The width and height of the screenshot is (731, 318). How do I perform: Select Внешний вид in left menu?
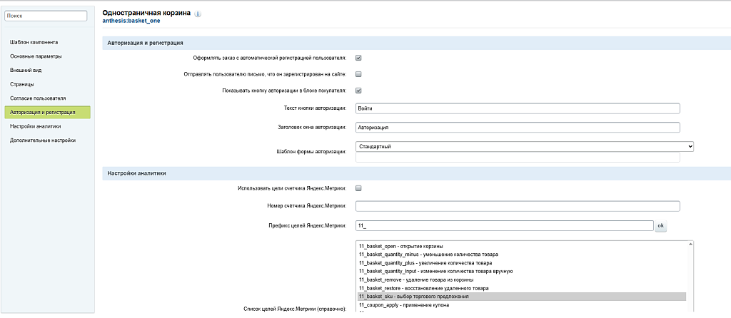pos(26,71)
